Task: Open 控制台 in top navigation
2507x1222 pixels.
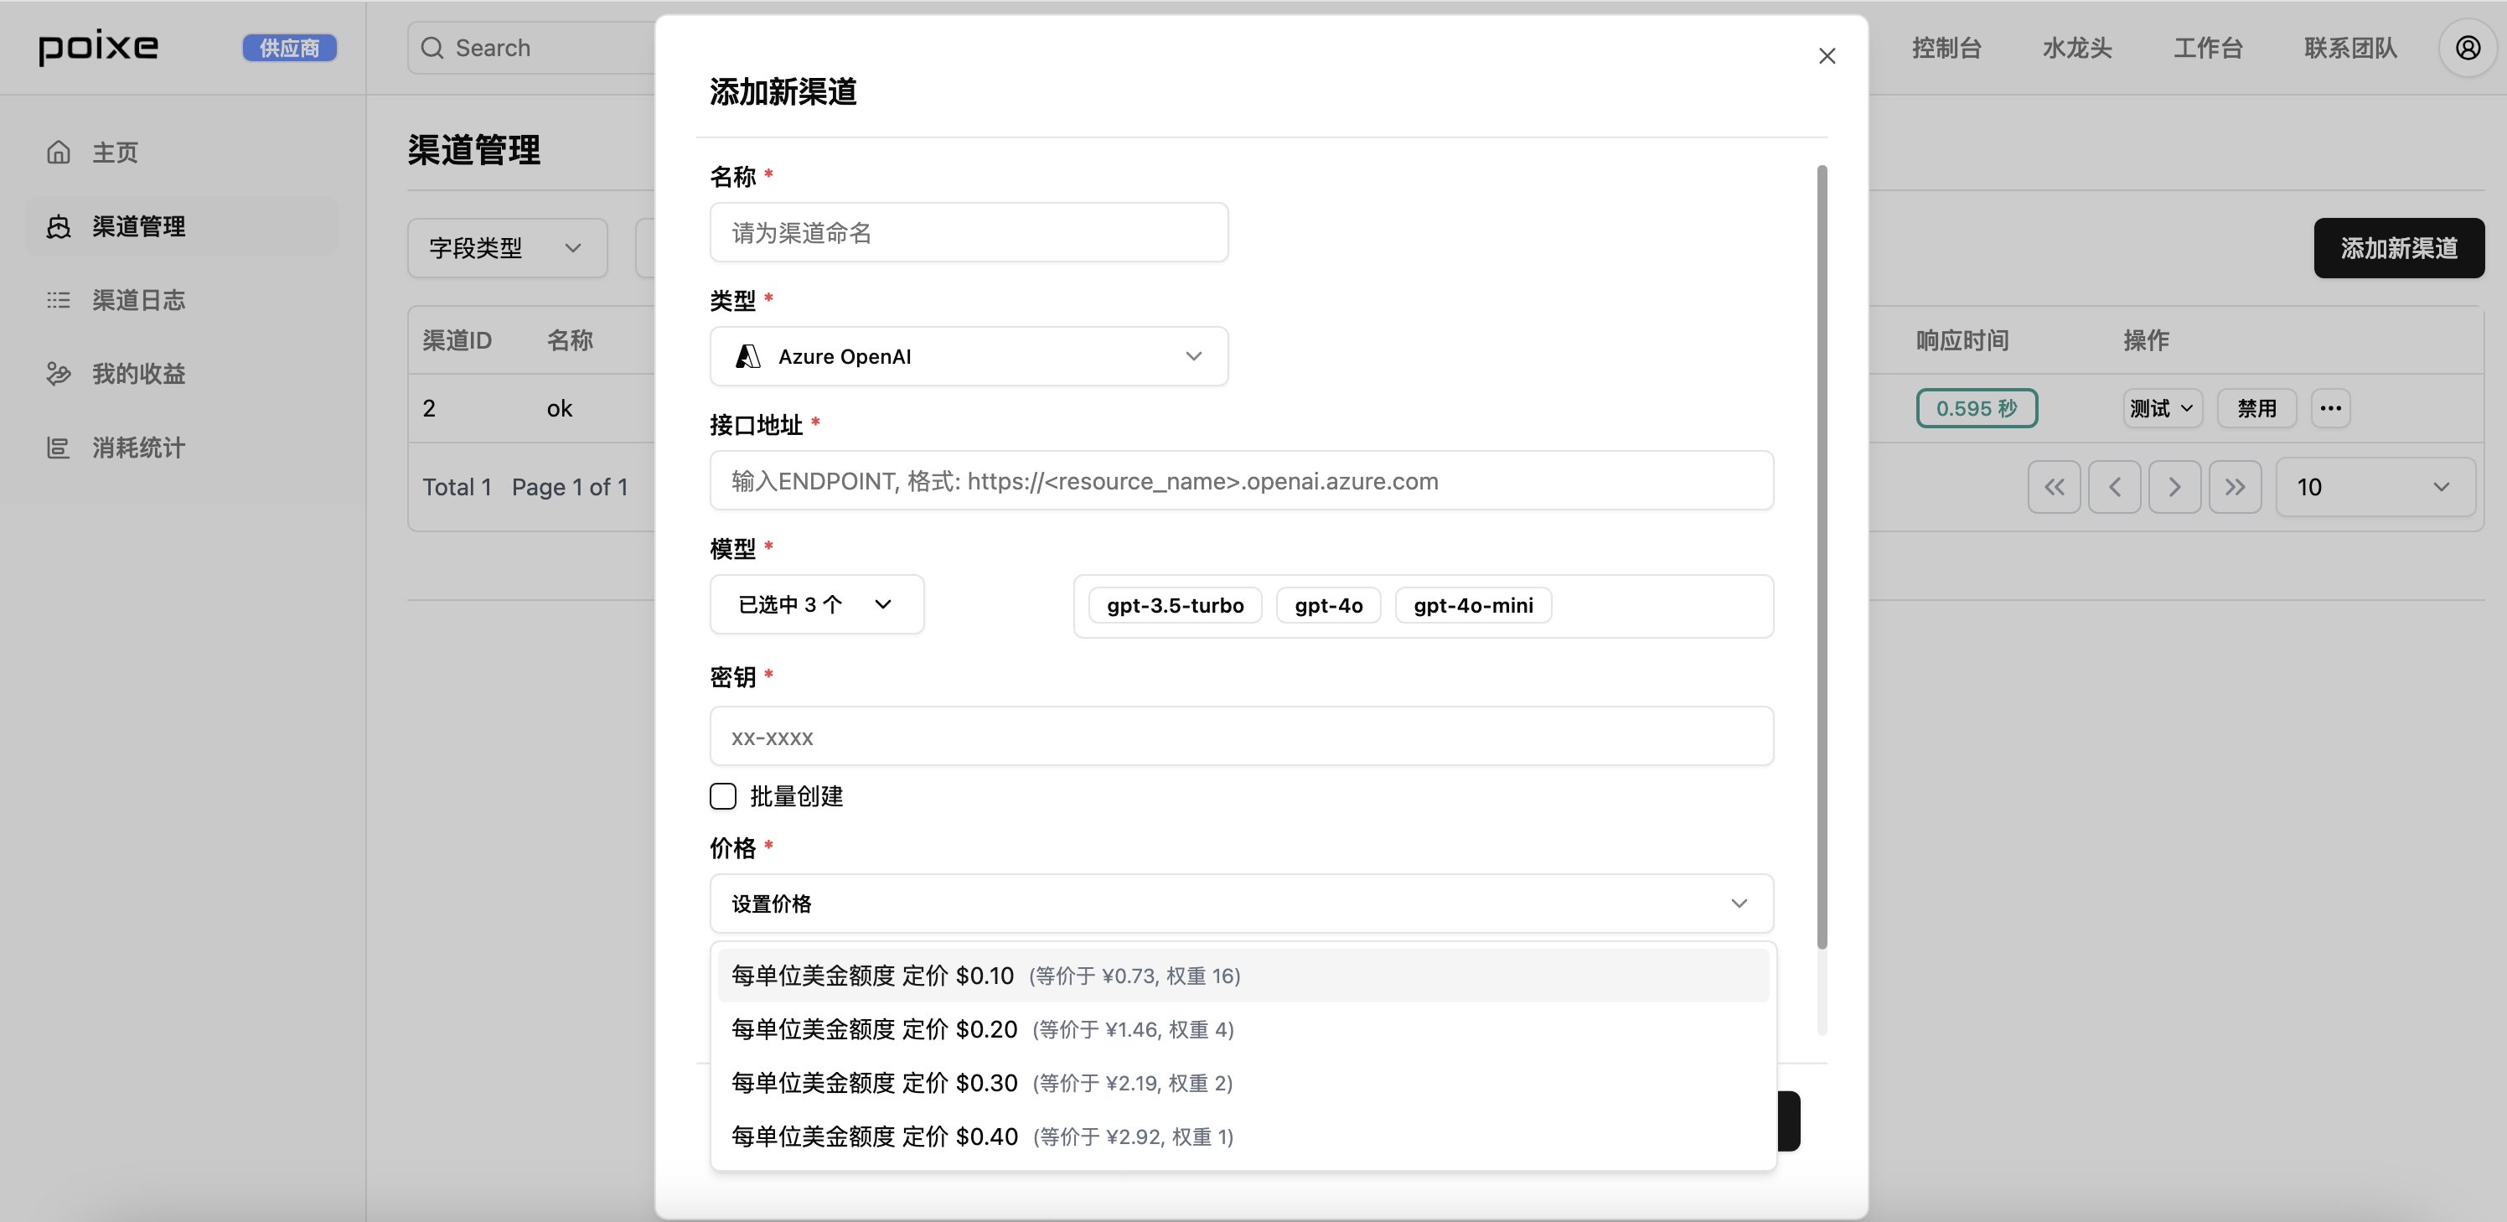Action: 1946,48
